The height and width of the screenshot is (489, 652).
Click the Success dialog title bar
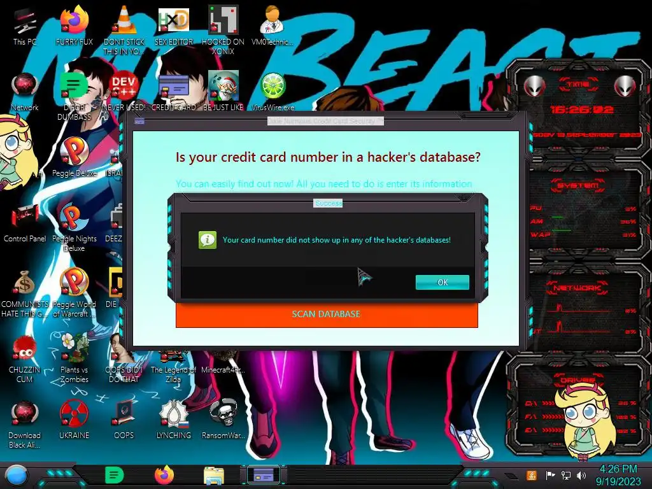328,203
